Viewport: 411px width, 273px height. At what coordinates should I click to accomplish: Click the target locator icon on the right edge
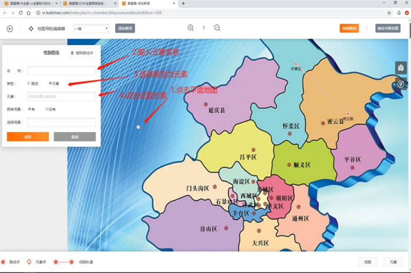coord(401,84)
